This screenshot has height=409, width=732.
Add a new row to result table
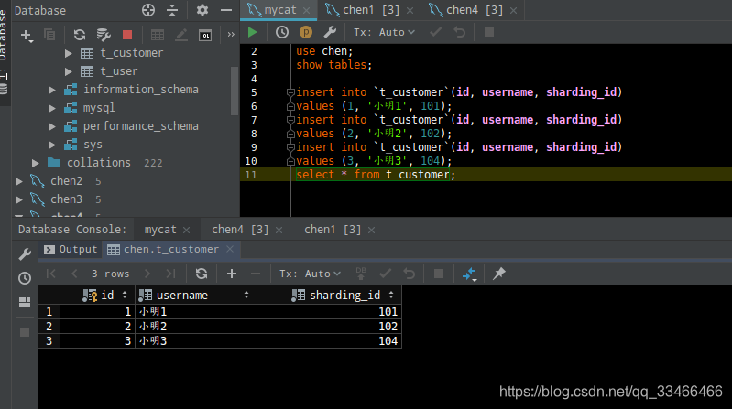[x=232, y=274]
